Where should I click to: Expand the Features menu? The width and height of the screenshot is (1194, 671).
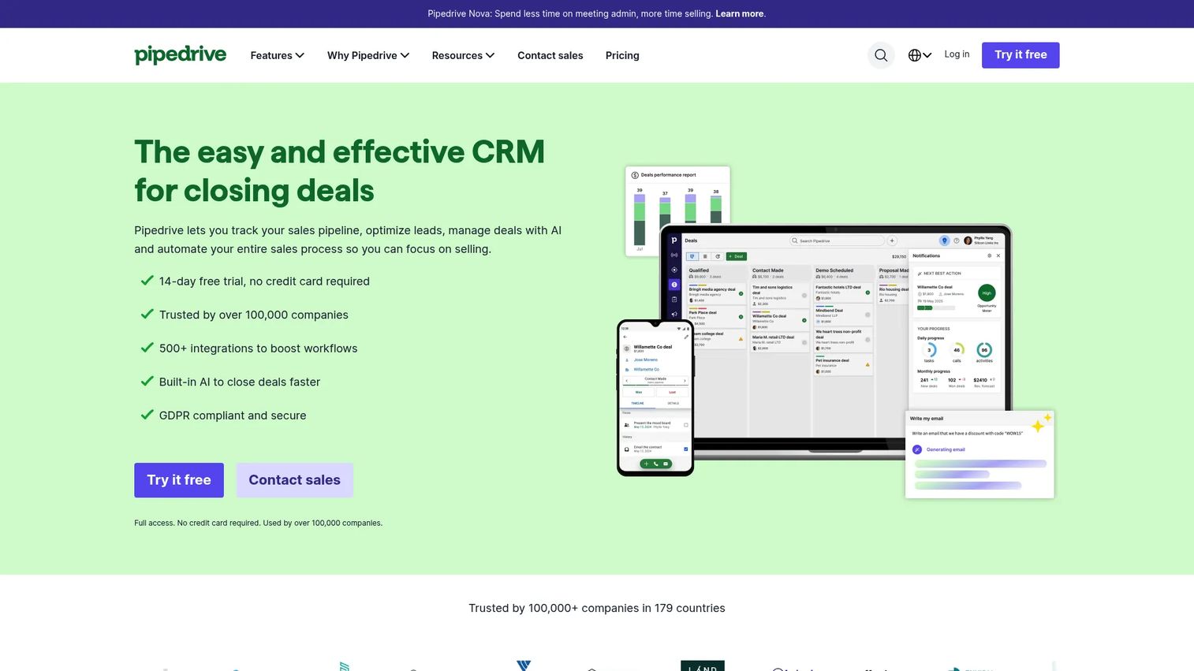click(x=277, y=55)
